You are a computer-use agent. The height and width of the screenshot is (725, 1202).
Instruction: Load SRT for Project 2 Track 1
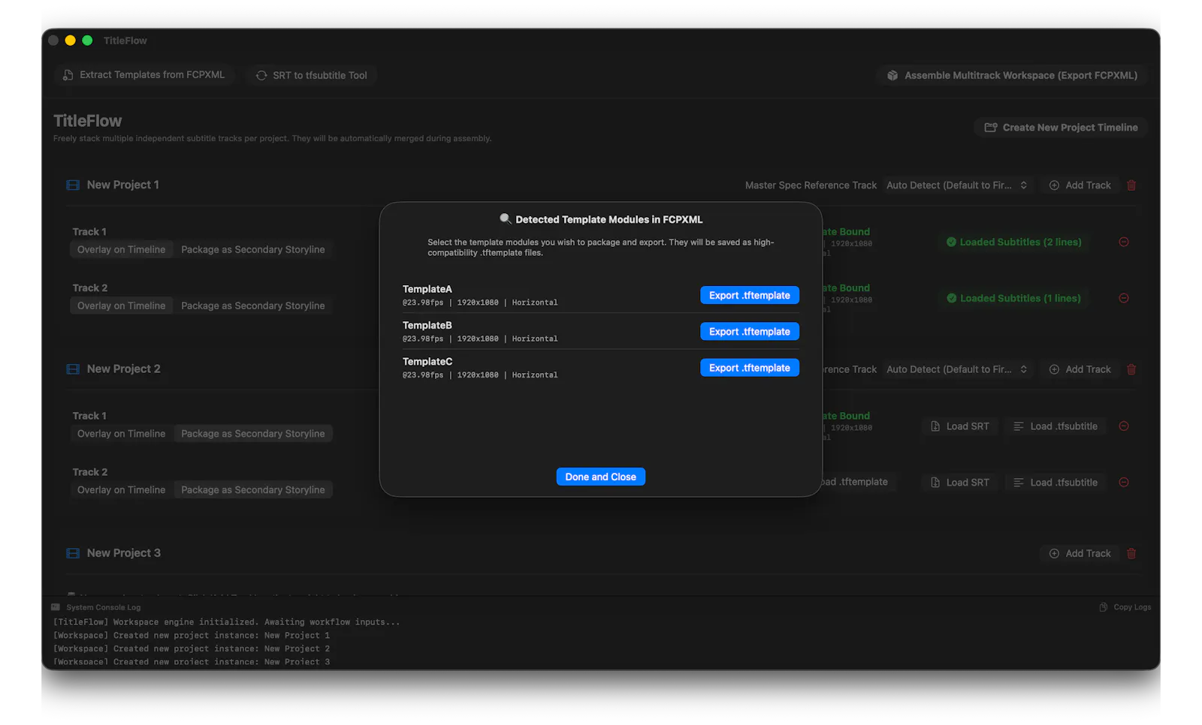[x=960, y=426]
